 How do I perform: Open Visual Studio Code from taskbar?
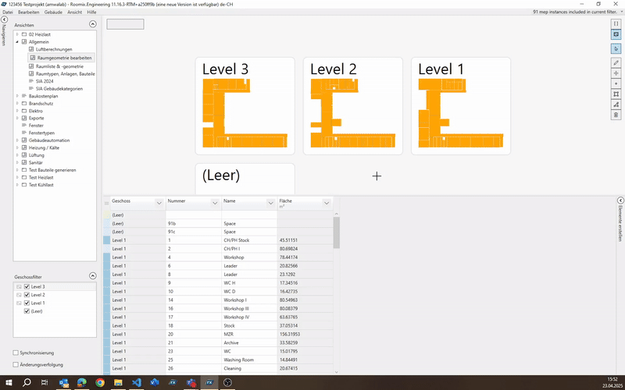(x=135, y=383)
